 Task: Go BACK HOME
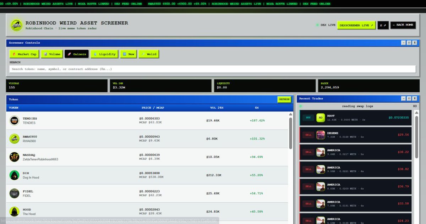(403, 25)
